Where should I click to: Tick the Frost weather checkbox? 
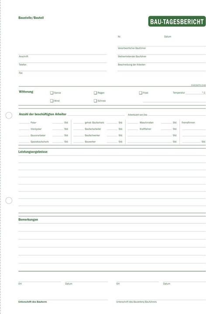[x=141, y=93]
